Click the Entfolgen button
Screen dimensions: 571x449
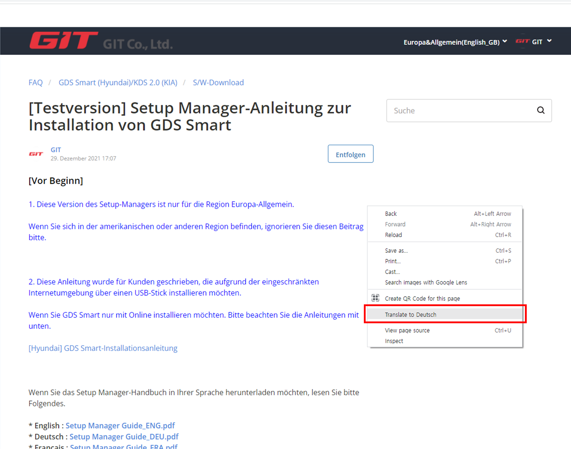click(351, 154)
